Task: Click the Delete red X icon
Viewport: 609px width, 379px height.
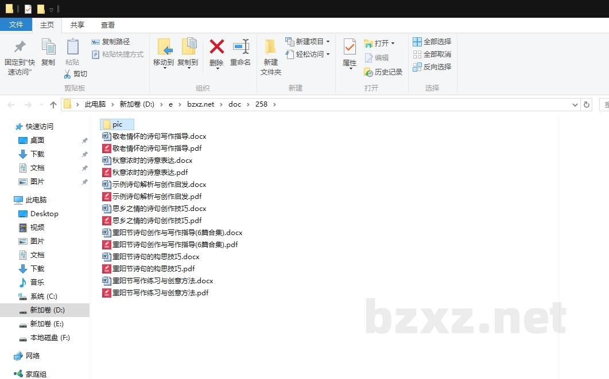Action: 216,47
